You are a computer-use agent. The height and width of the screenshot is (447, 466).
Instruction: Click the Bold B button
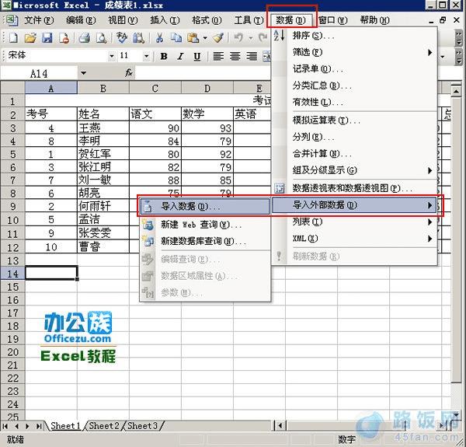click(x=164, y=56)
